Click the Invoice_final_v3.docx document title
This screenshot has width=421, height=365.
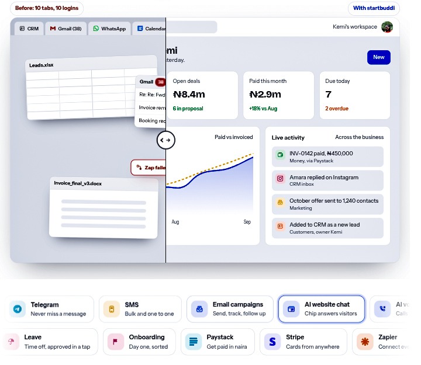click(78, 183)
